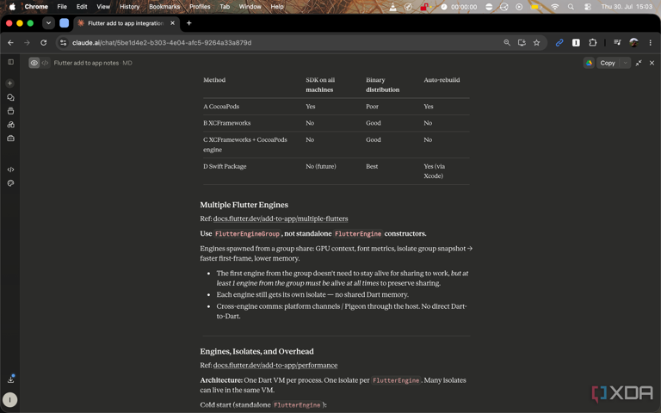Collapse the artifact fullscreen view
Image resolution: width=661 pixels, height=413 pixels.
coord(639,63)
